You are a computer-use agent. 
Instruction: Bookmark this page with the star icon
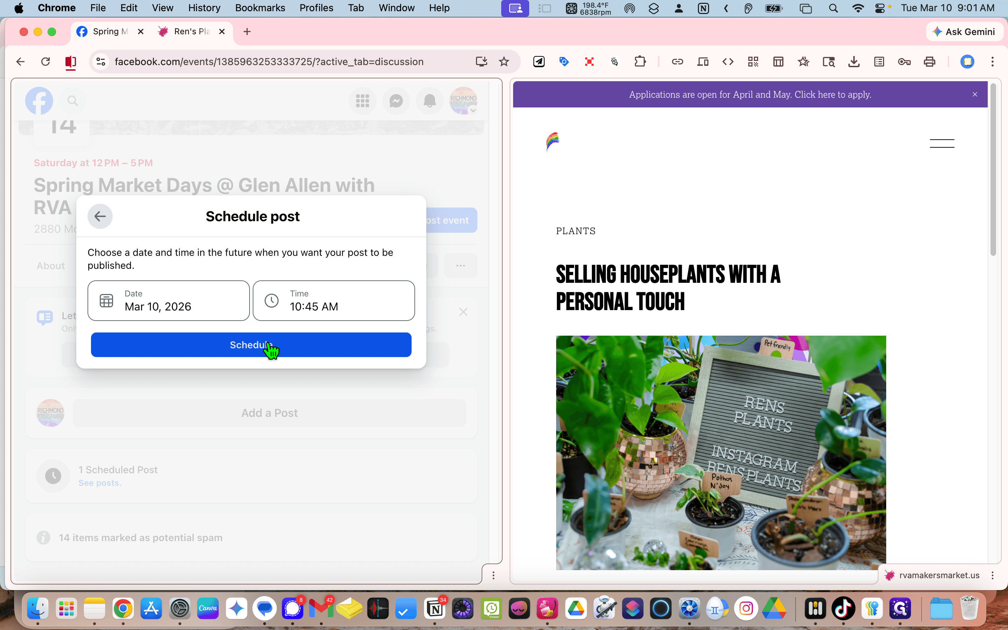504,62
